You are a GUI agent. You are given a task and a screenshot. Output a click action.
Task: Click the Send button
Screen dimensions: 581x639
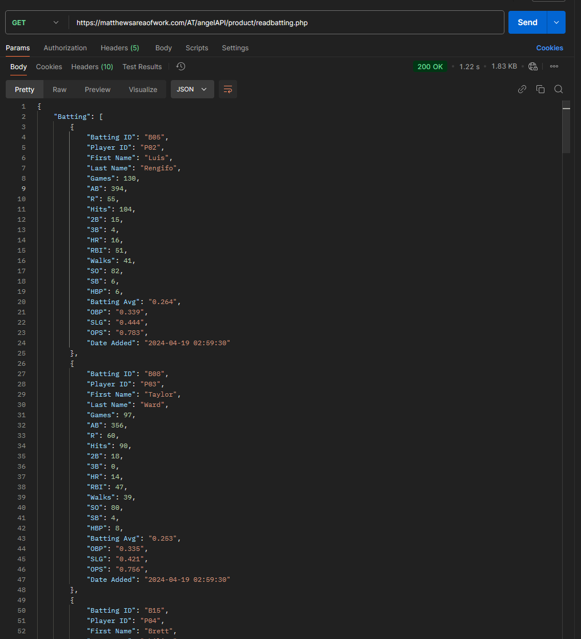(527, 22)
